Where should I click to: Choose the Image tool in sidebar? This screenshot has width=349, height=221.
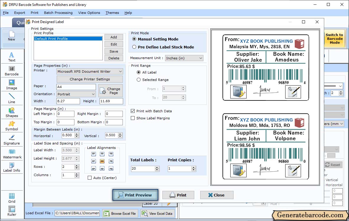tap(12, 85)
